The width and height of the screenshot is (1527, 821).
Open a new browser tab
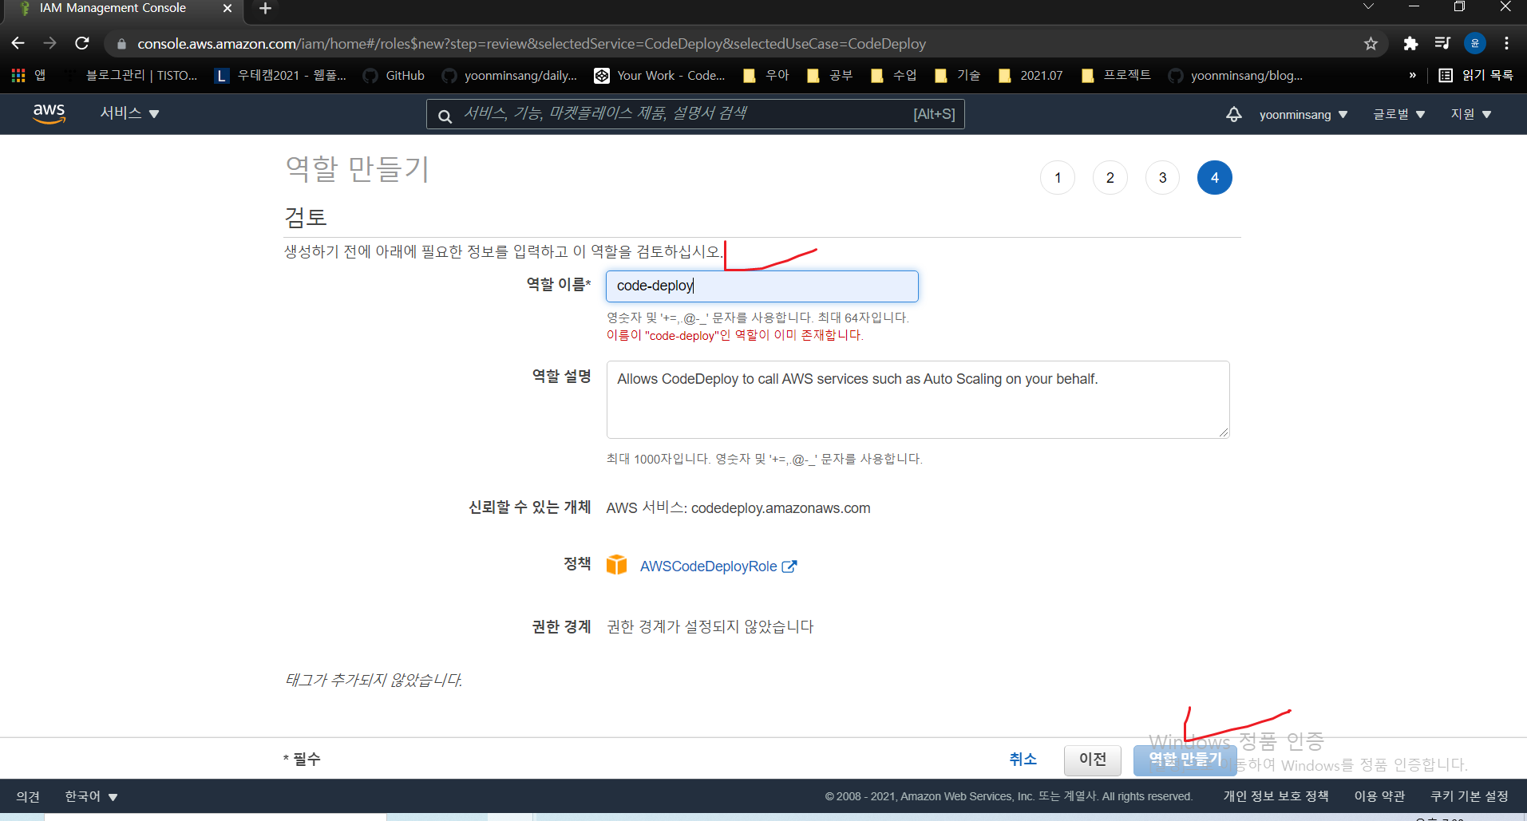coord(266,9)
